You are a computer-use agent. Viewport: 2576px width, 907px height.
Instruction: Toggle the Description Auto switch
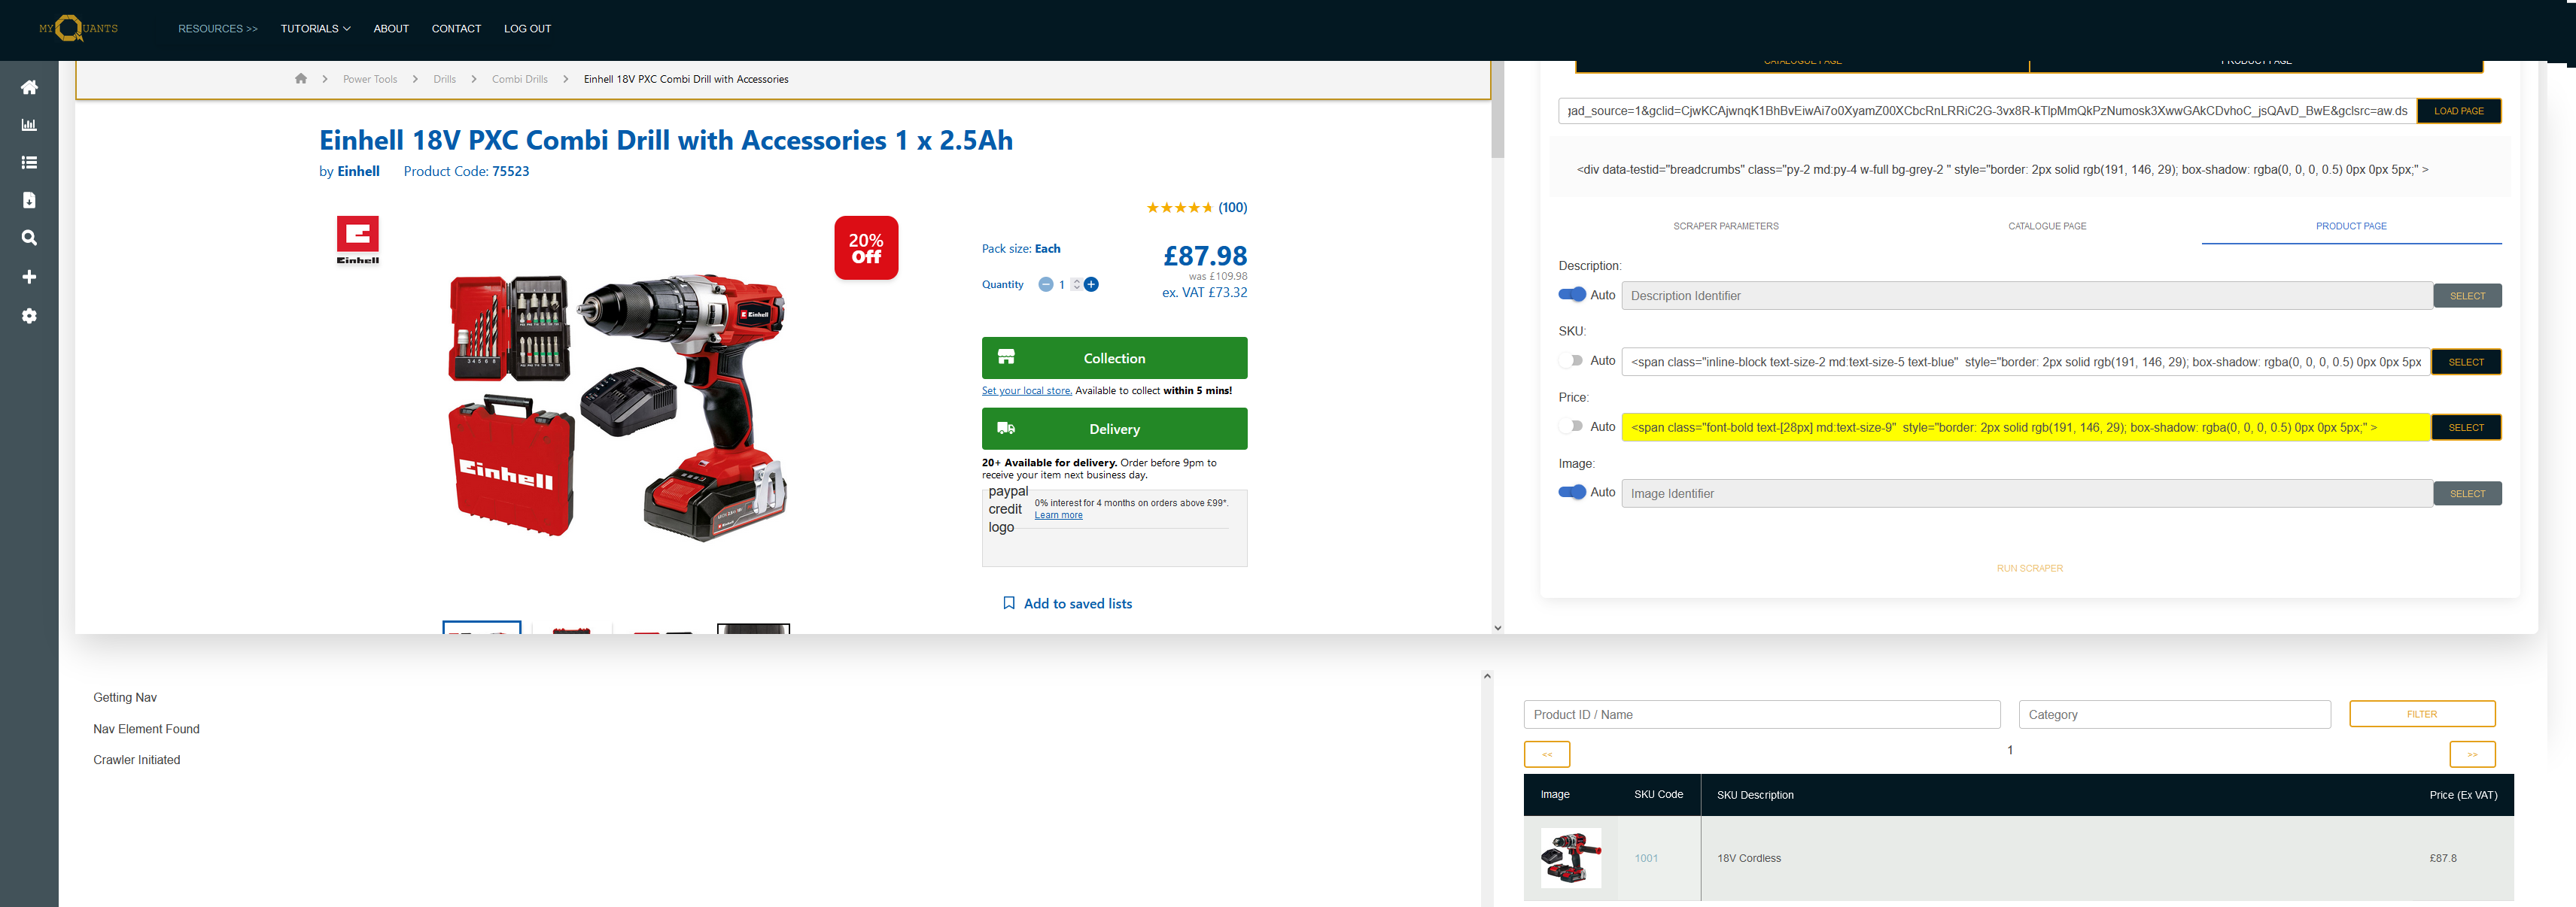1572,295
